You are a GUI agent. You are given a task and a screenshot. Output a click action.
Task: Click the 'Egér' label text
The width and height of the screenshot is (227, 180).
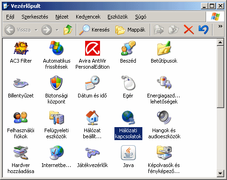pyautogui.click(x=128, y=96)
